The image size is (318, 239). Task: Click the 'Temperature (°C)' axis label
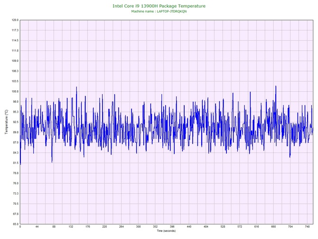(x=7, y=122)
